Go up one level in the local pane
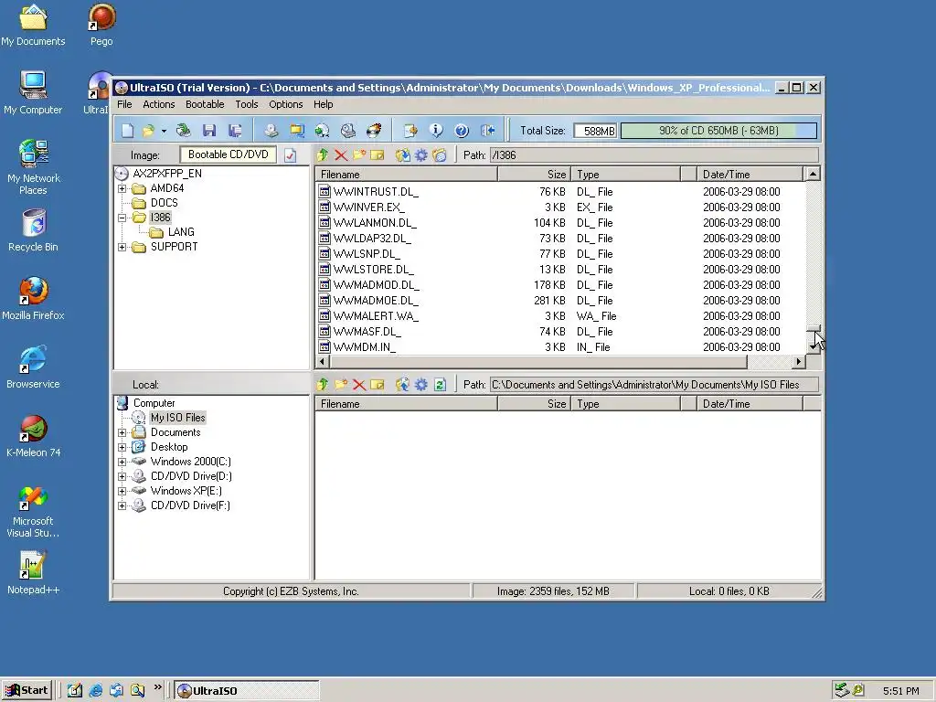 pyautogui.click(x=323, y=385)
